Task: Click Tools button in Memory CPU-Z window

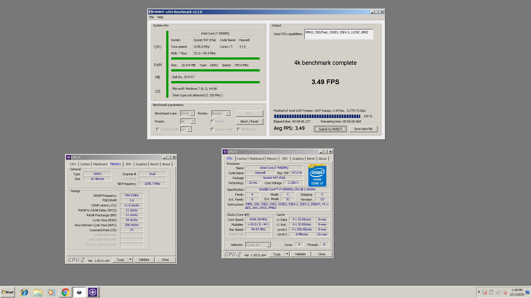Action: (120, 260)
